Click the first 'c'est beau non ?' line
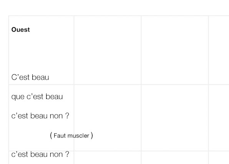The height and width of the screenshot is (164, 229). (x=40, y=116)
